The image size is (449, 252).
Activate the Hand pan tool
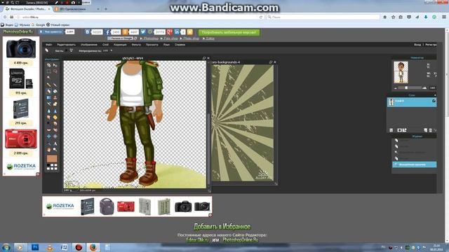[x=48, y=150]
